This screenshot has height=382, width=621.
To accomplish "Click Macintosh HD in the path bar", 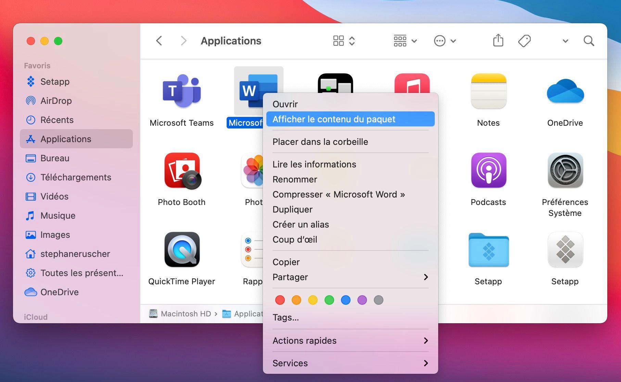I will pyautogui.click(x=185, y=313).
